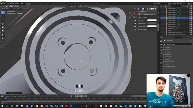Open the Options button in viewport header
The image size is (193, 108).
point(156,6)
